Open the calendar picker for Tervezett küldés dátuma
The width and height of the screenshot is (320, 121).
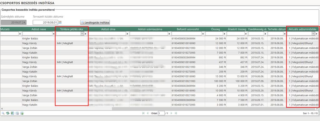(x=60, y=22)
